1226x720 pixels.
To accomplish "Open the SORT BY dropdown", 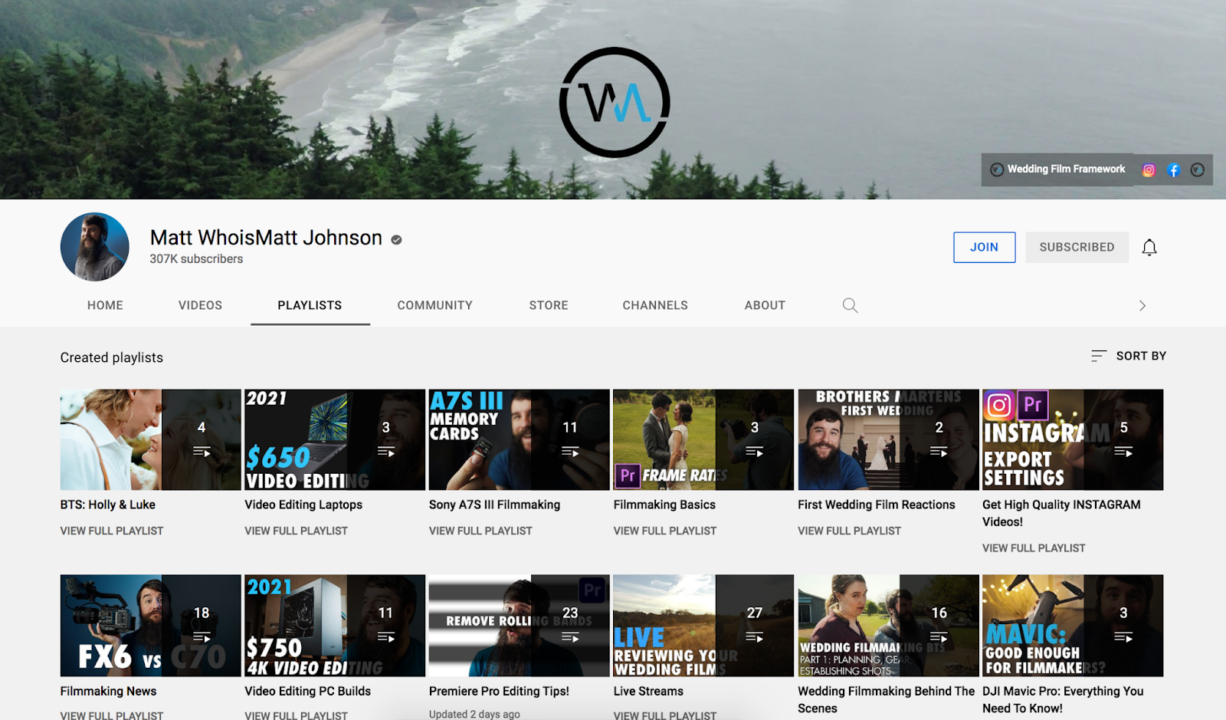I will pyautogui.click(x=1128, y=356).
